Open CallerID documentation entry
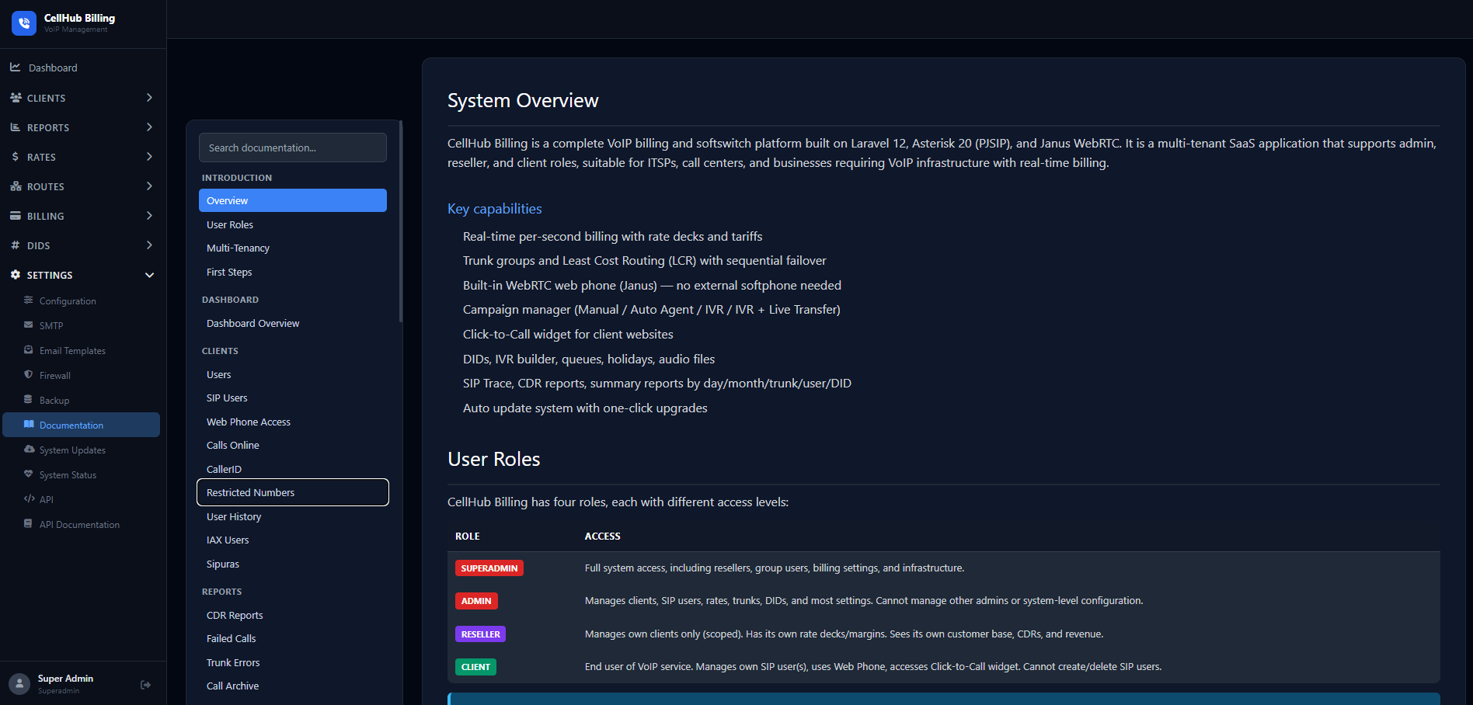The height and width of the screenshot is (705, 1473). 293,469
